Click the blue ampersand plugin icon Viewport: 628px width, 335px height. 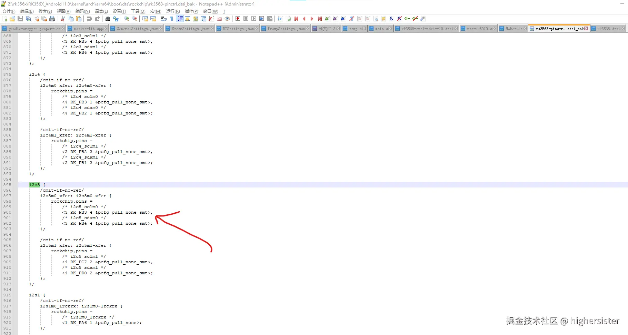click(391, 19)
